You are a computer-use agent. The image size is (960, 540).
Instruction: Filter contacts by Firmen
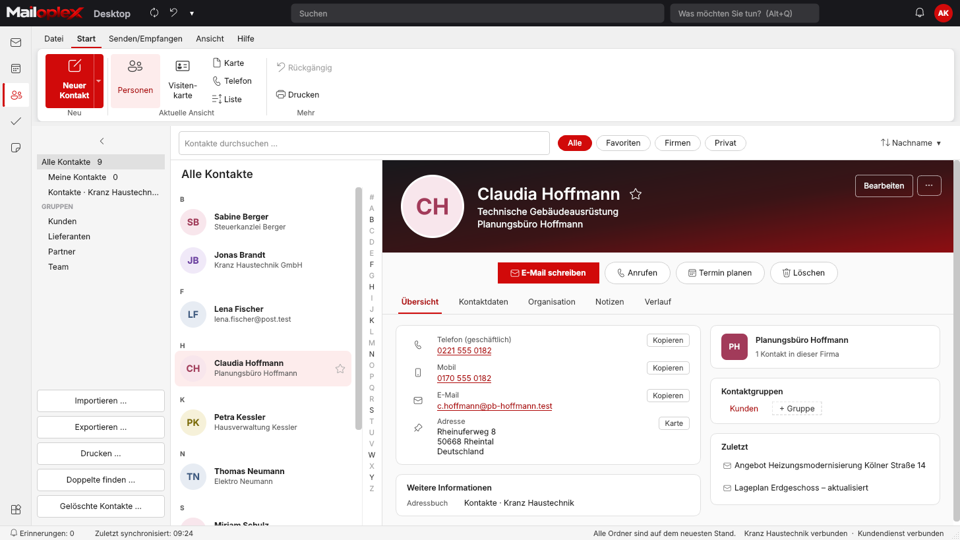[677, 143]
